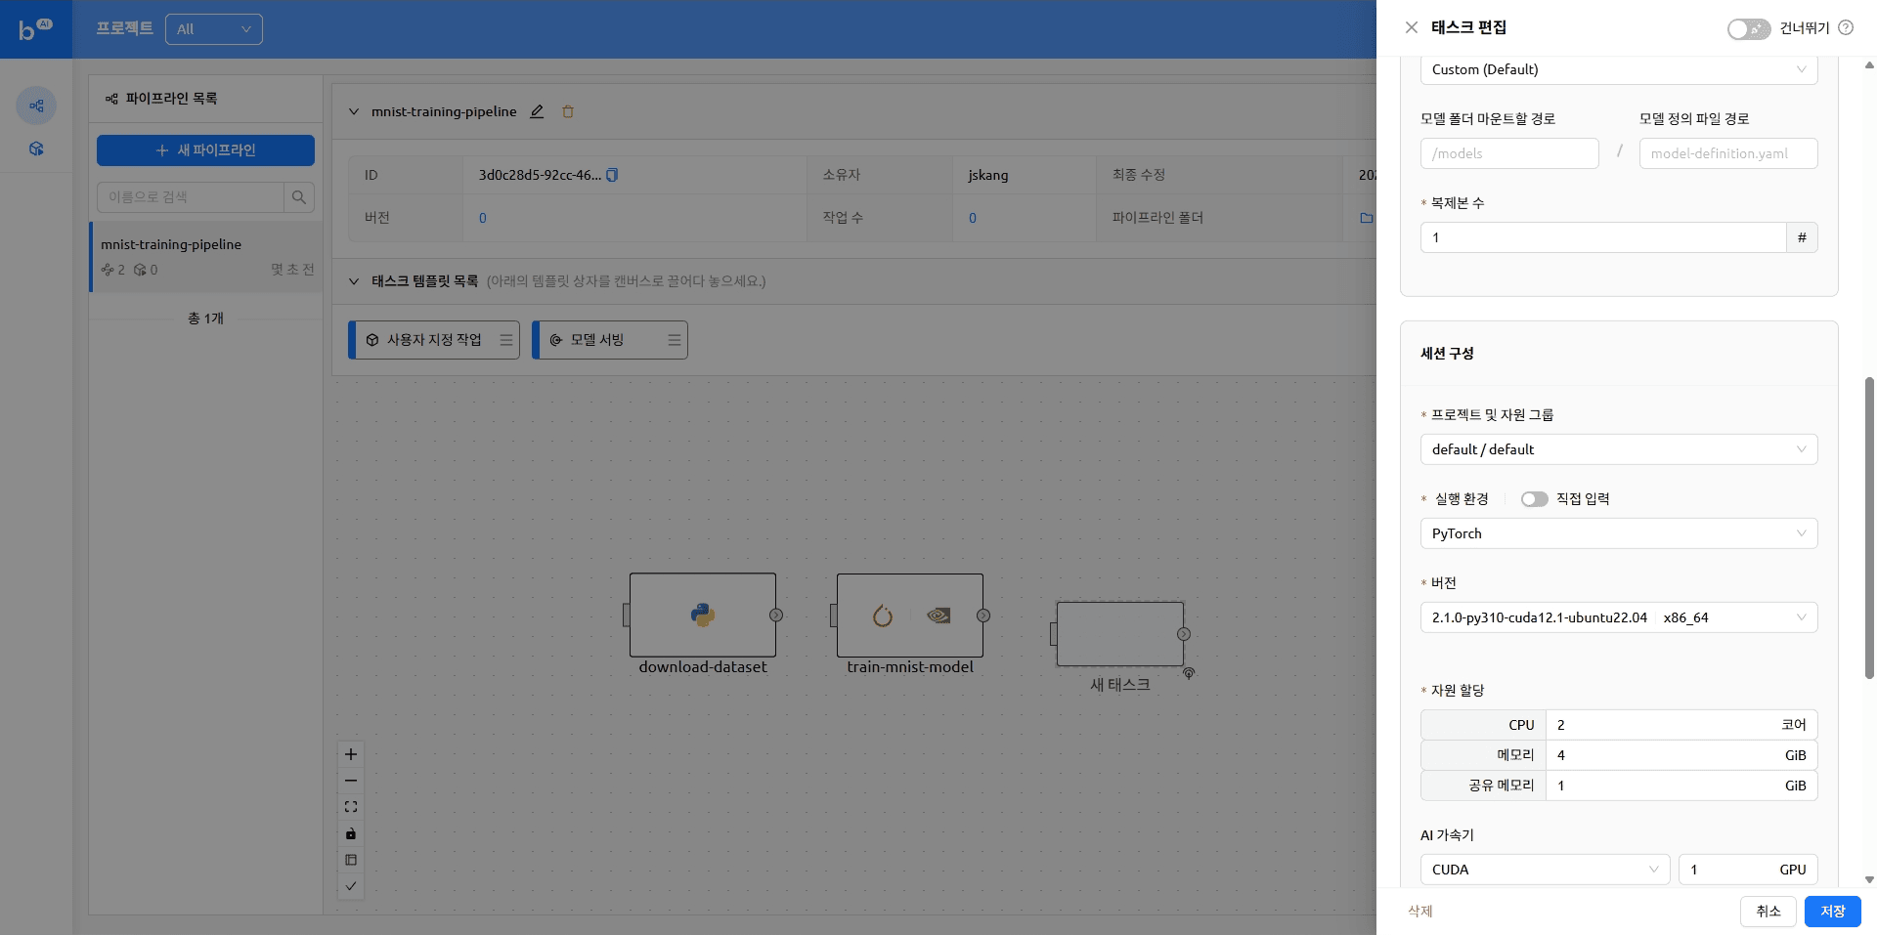Open the default / default resource group dropdown

click(x=1619, y=449)
